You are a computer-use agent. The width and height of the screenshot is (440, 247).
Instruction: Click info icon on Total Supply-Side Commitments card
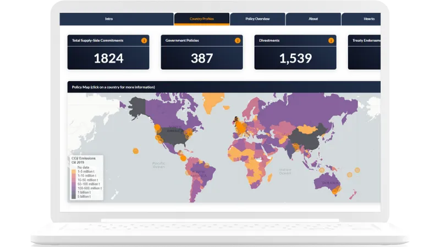click(x=144, y=41)
